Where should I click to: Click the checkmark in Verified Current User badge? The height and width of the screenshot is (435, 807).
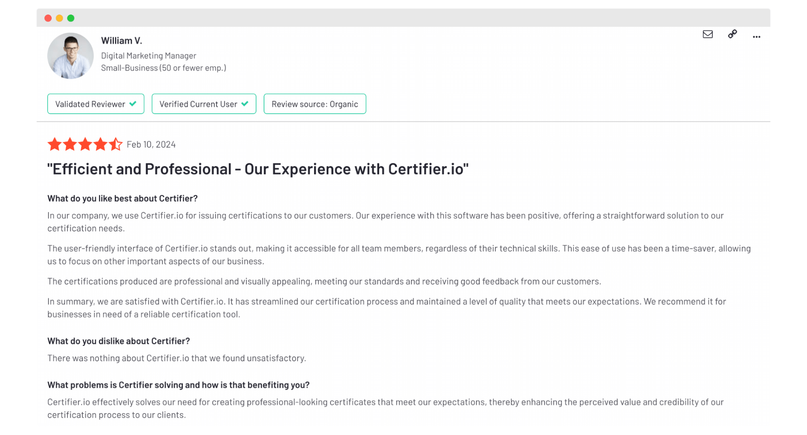pyautogui.click(x=245, y=104)
